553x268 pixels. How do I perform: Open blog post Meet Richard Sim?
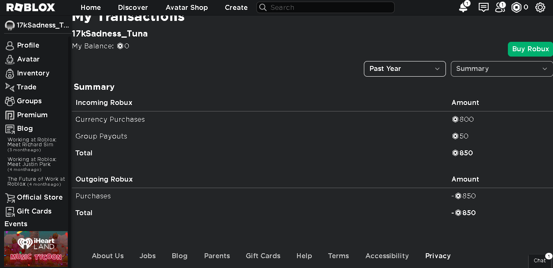(x=32, y=145)
